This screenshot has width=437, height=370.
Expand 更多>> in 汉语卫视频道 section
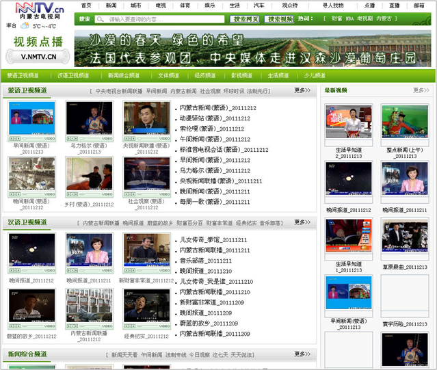coord(302,222)
